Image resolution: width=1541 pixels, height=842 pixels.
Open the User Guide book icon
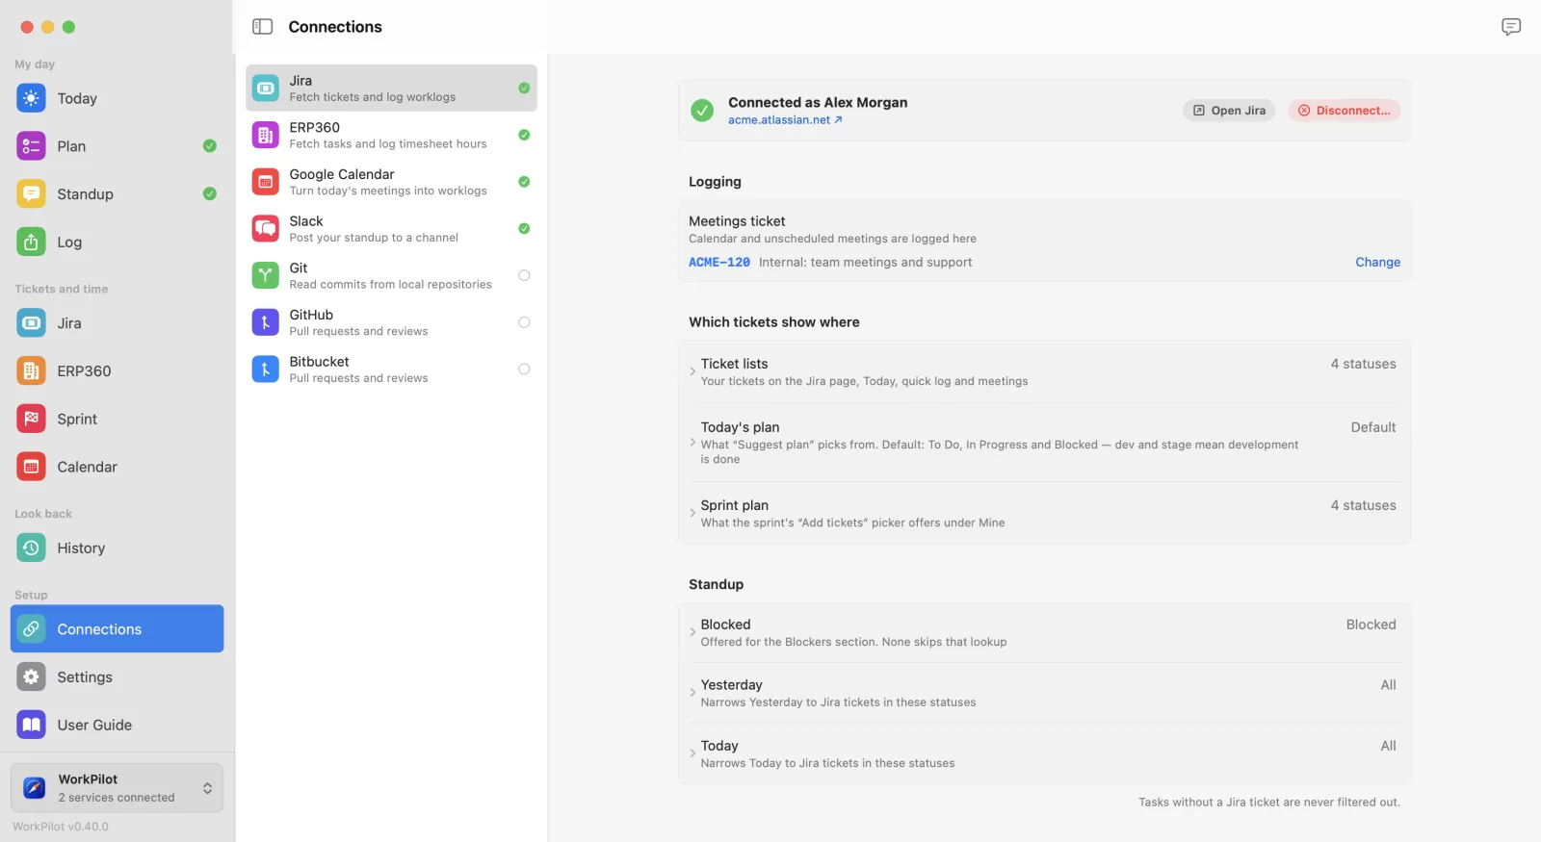pyautogui.click(x=31, y=725)
